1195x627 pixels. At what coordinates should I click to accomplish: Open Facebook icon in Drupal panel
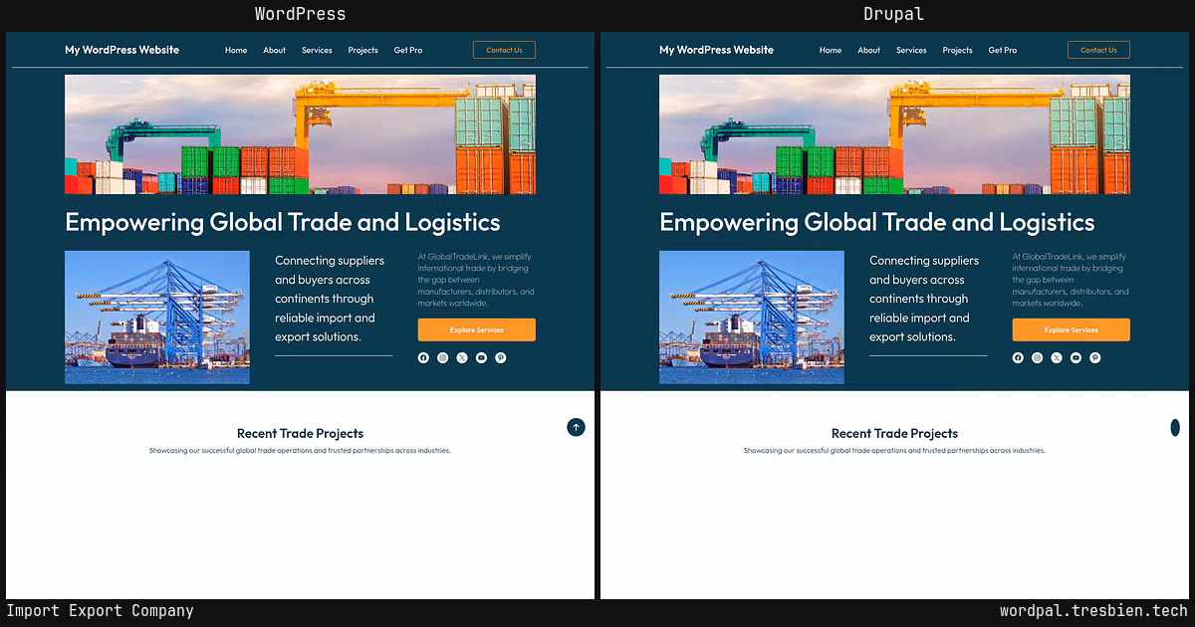click(1018, 358)
